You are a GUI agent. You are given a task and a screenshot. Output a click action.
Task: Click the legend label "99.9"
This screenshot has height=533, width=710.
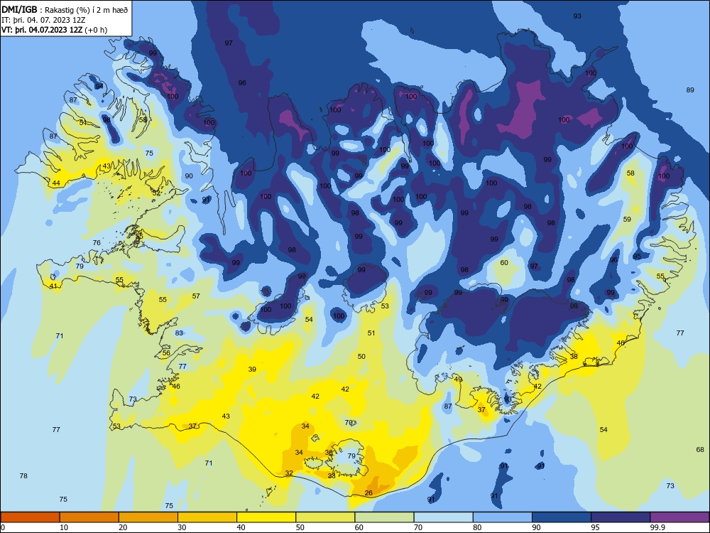[x=657, y=527]
